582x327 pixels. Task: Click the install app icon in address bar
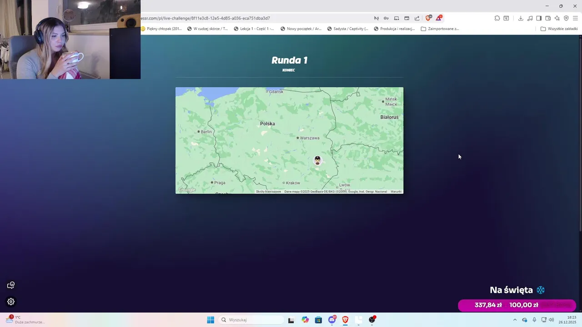[x=396, y=18]
